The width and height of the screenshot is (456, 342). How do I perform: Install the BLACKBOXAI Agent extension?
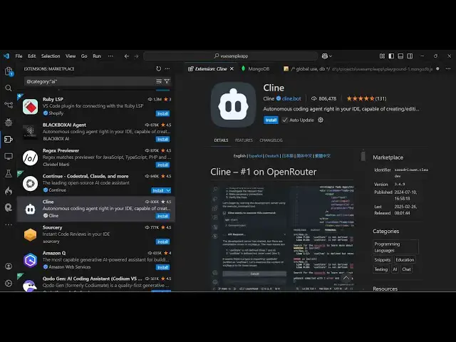point(162,140)
